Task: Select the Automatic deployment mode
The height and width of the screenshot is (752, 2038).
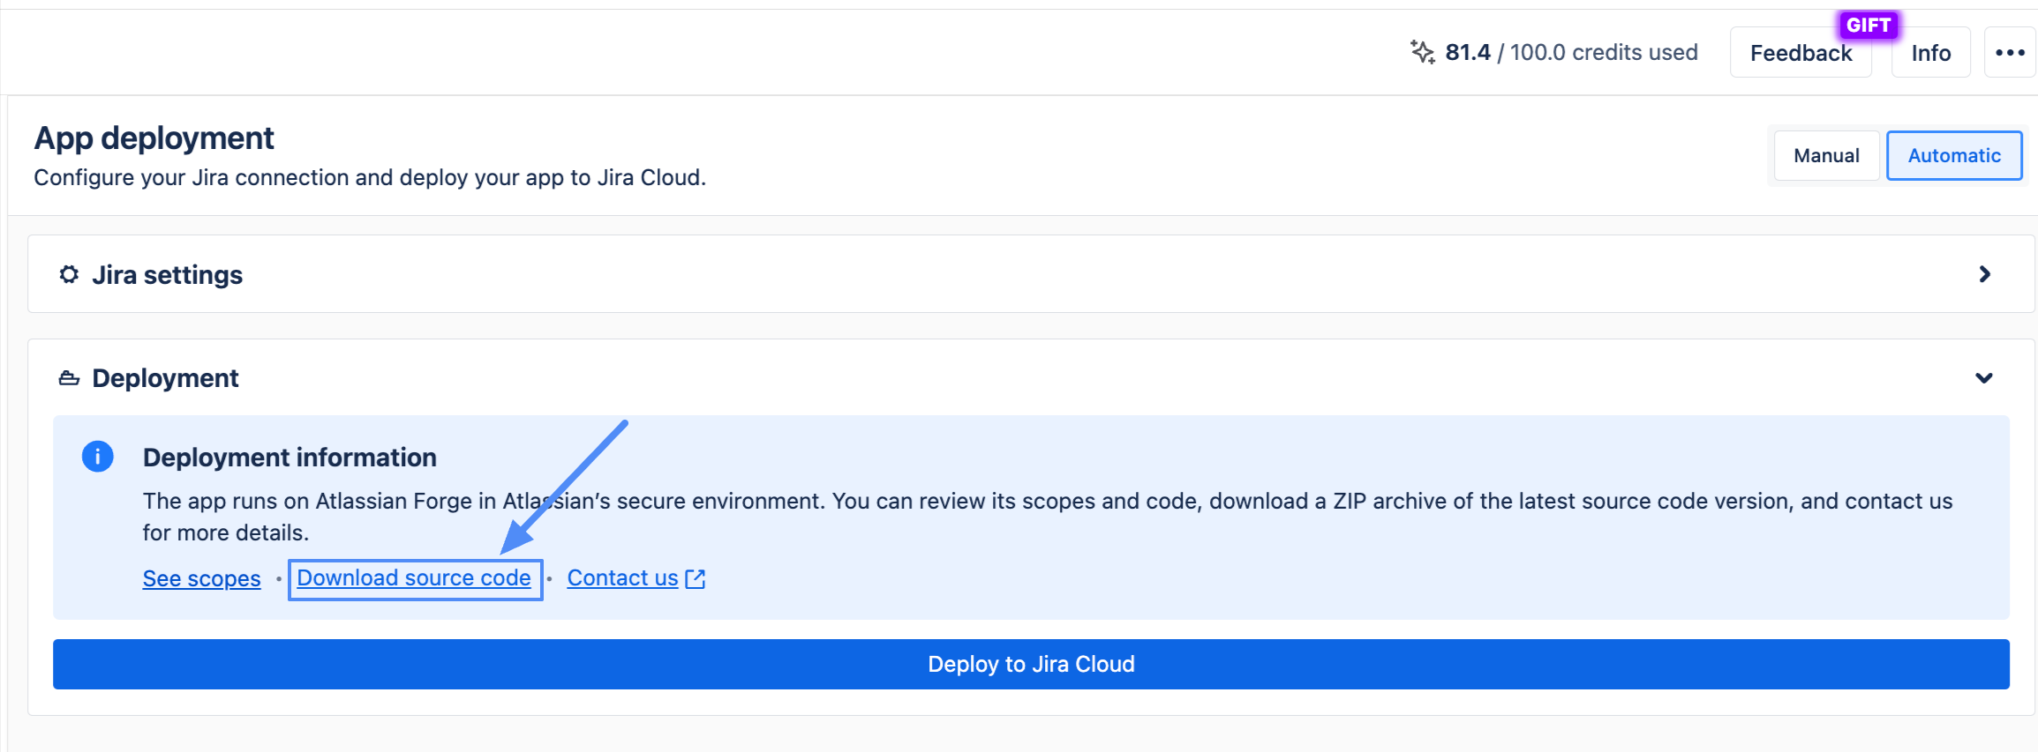Action: coord(1953,156)
